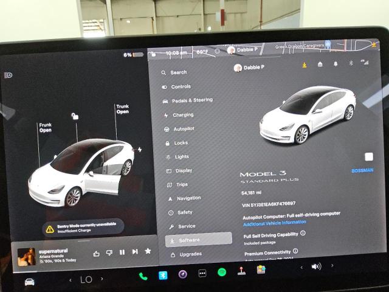Screen dimensions: 389x292
Task: Select the Software menu item
Action: click(x=199, y=240)
